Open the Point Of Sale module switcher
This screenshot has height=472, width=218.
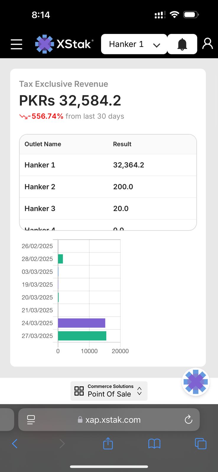pos(109,391)
